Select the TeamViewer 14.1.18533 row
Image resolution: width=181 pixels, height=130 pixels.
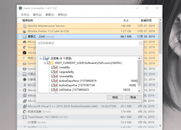pyautogui.click(x=88, y=117)
